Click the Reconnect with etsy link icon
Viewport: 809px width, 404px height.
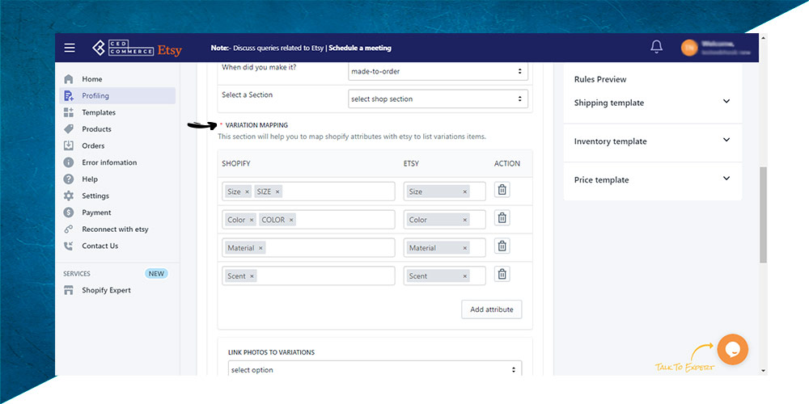pyautogui.click(x=69, y=229)
